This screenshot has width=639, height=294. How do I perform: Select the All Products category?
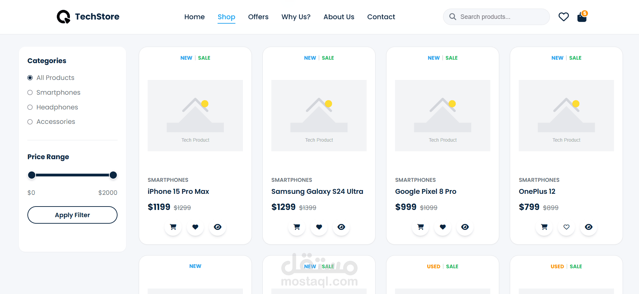click(x=51, y=78)
